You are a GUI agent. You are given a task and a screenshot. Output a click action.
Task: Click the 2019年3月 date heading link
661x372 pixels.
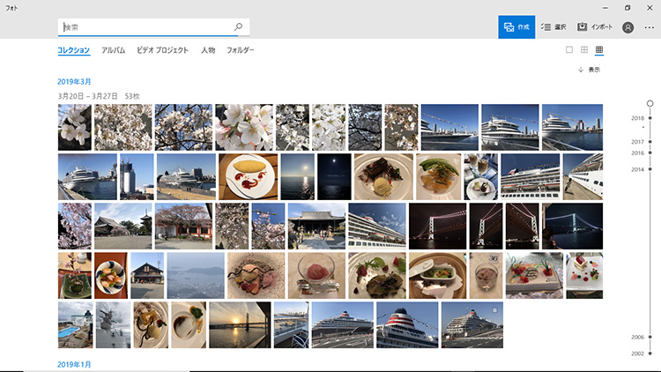(x=74, y=82)
